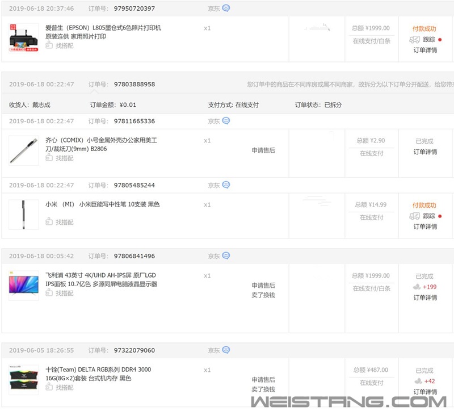Click order number 97322079060

pyautogui.click(x=134, y=350)
